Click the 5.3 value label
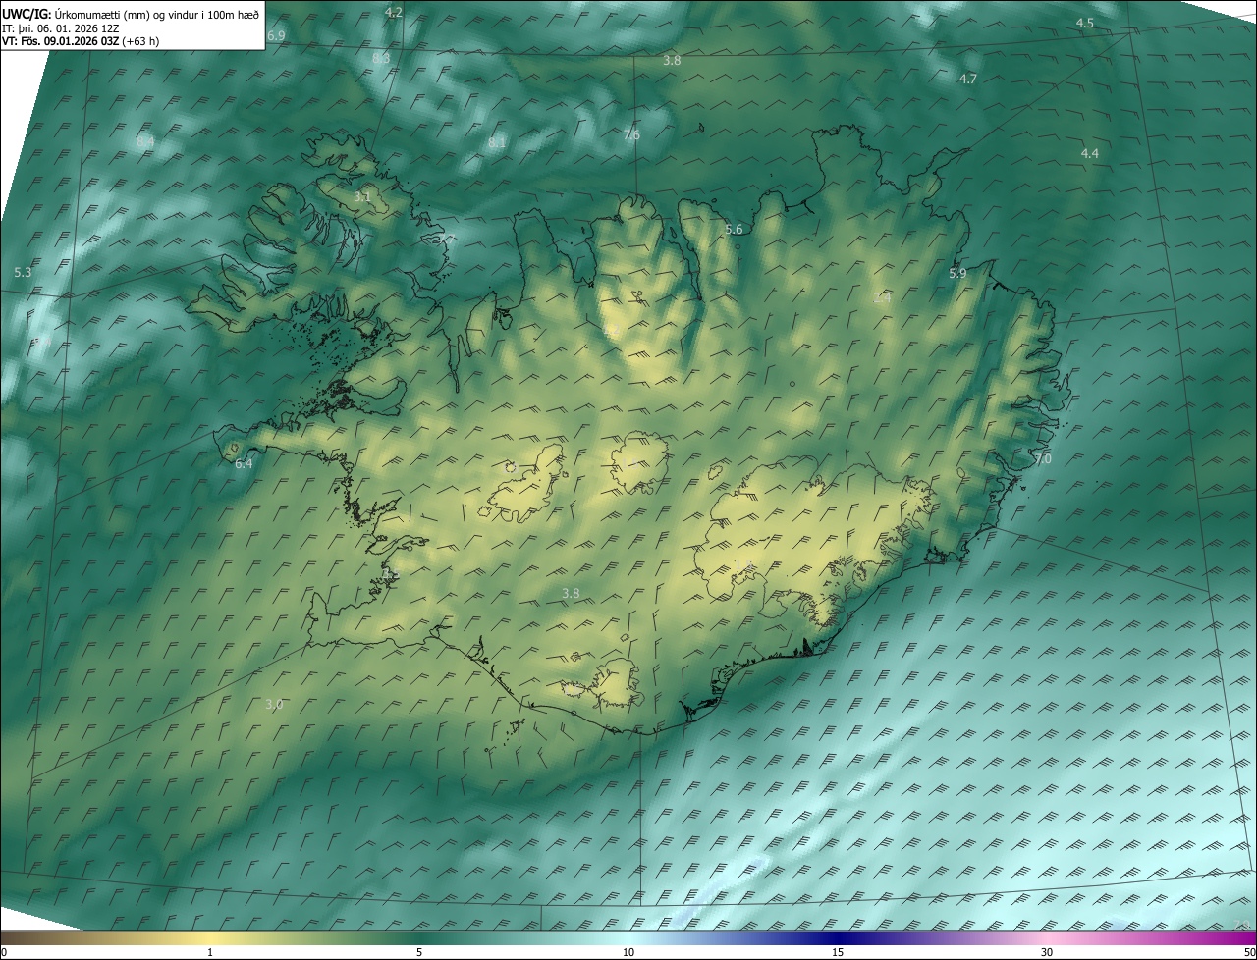The image size is (1257, 960). tap(24, 272)
